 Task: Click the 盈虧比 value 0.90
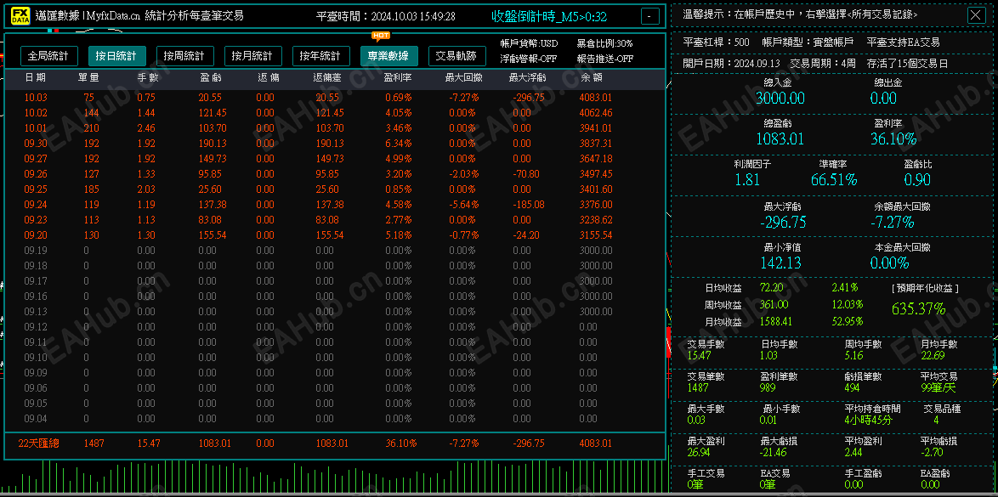coord(917,179)
